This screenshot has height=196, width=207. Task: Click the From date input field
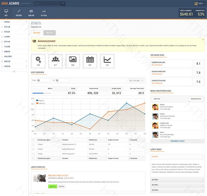[44, 81]
